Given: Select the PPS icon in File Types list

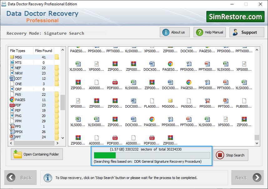Looking at the screenshot, I should (x=12, y=126).
